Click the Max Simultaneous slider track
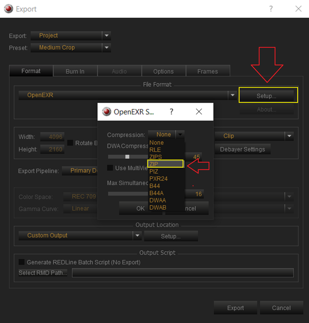Screen dimensions: 309x323 [128, 194]
